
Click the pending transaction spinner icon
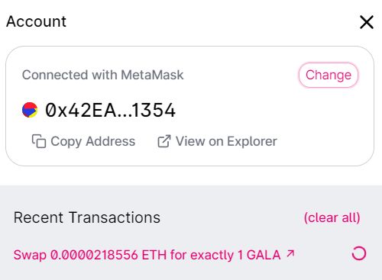point(359,253)
